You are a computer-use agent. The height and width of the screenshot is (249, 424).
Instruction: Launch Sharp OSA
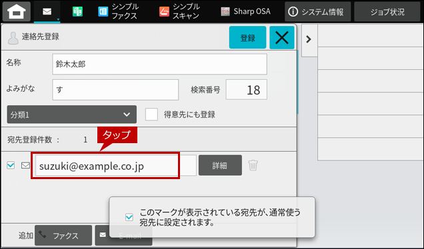245,11
